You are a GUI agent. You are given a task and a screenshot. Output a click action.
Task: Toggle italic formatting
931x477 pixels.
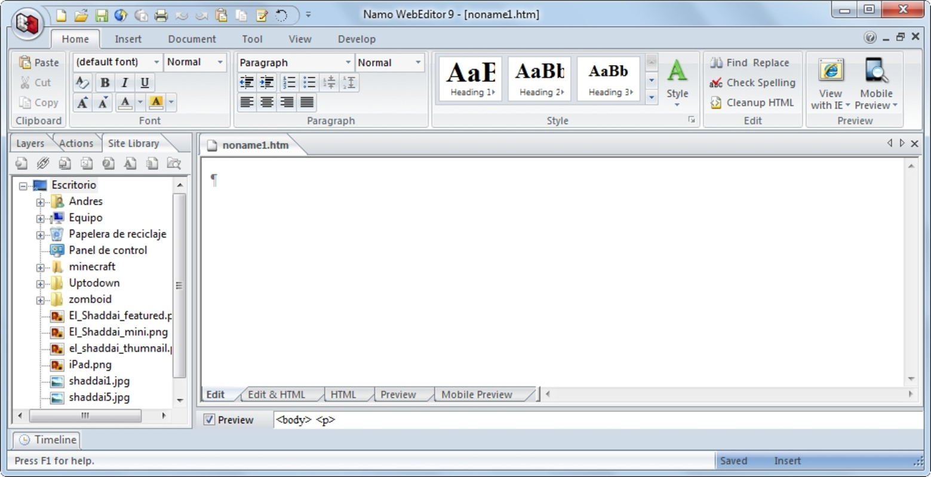click(125, 82)
